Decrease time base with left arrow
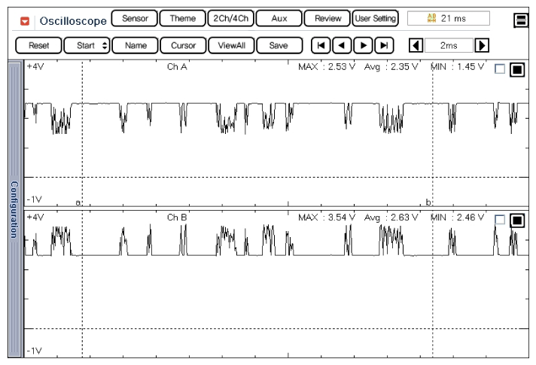This screenshot has height=365, width=536. (x=414, y=45)
